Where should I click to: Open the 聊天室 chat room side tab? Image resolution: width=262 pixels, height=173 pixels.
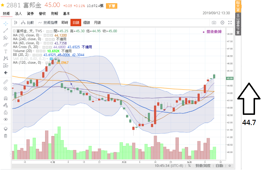point(238,6)
